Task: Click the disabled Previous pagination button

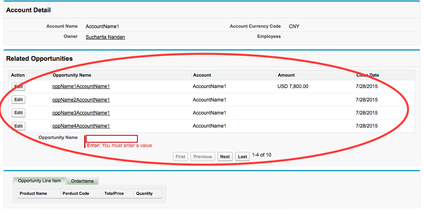Action: pos(202,157)
